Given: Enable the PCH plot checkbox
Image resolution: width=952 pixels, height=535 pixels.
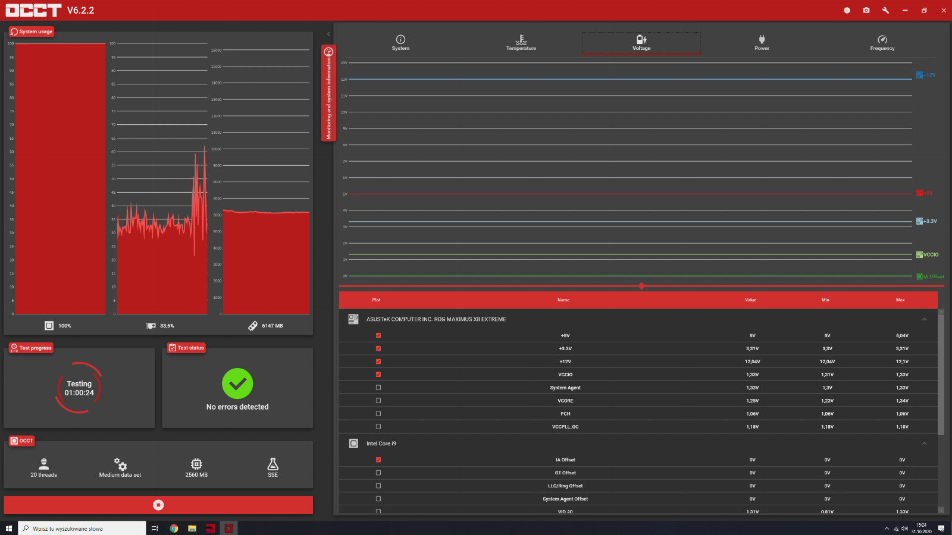Looking at the screenshot, I should tap(378, 414).
